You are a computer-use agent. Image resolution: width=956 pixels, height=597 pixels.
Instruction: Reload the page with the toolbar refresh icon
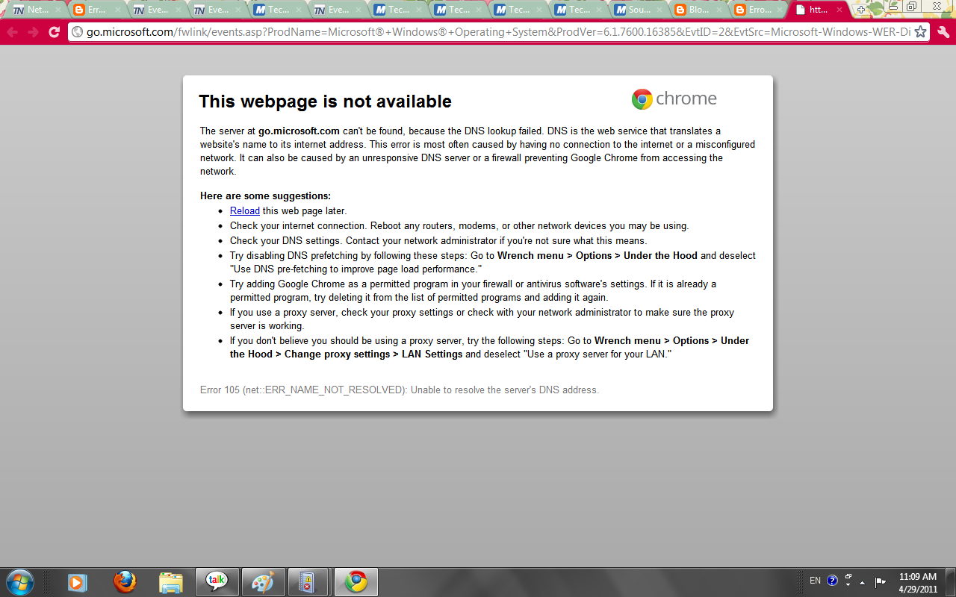click(54, 32)
